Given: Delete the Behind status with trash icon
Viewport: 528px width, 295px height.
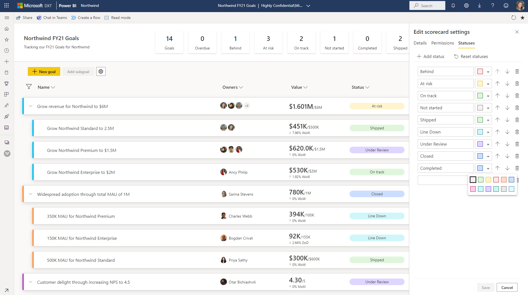Looking at the screenshot, I should [x=517, y=71].
